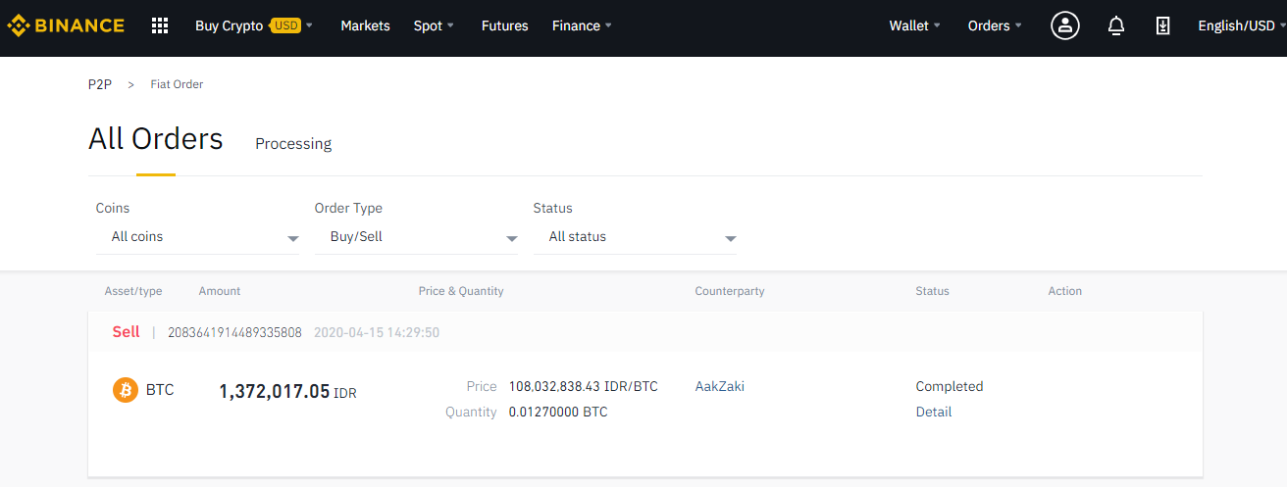1287x487 pixels.
Task: Open the Buy Crypto USD menu
Action: 254,25
